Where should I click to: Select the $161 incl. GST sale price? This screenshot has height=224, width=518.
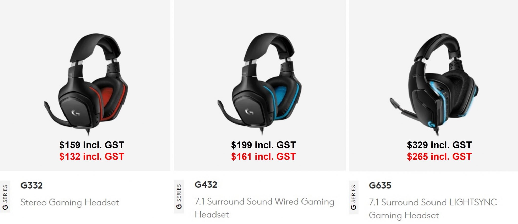pos(263,157)
